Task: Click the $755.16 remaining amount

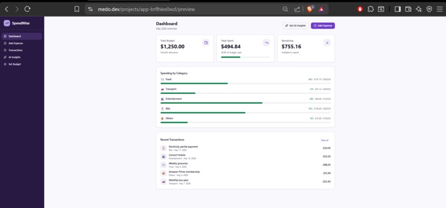Action: point(291,46)
